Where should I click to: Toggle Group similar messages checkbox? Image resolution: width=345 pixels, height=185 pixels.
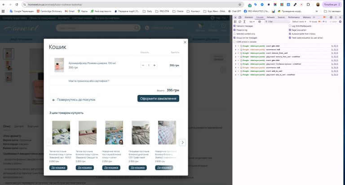pyautogui.click(x=234, y=38)
